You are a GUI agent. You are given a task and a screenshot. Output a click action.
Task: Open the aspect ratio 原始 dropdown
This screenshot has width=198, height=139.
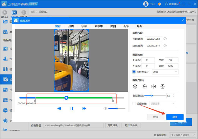click(x=165, y=72)
